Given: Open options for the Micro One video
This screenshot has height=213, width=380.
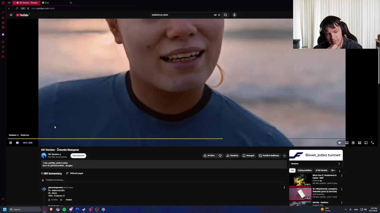Looking at the screenshot, I should click(x=342, y=176).
